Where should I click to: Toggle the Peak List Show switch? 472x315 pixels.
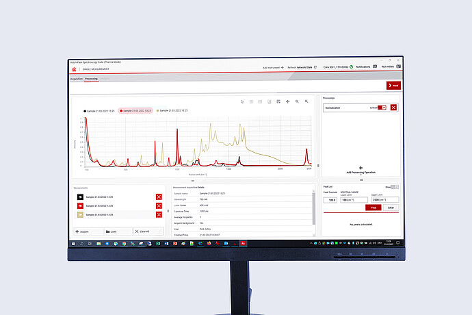tap(393, 186)
